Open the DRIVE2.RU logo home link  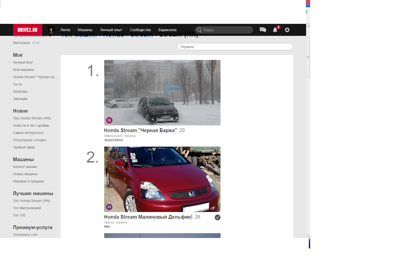(27, 30)
